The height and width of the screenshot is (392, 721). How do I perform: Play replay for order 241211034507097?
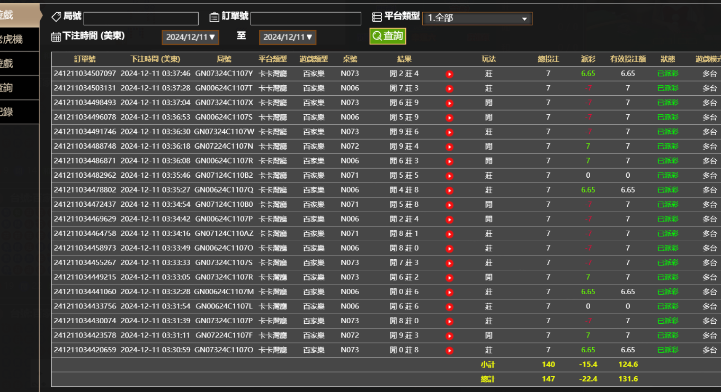[449, 74]
